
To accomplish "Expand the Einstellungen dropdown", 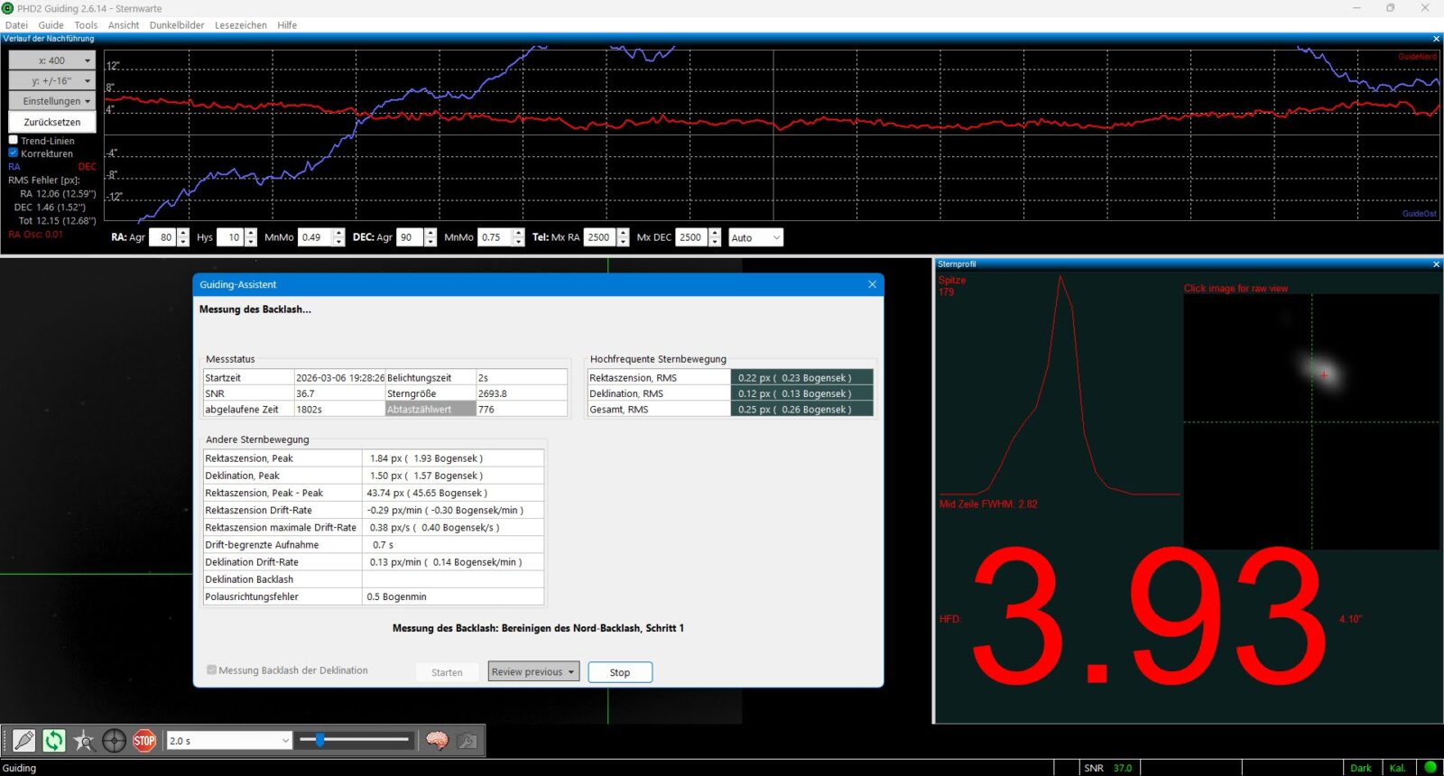I will tap(52, 101).
